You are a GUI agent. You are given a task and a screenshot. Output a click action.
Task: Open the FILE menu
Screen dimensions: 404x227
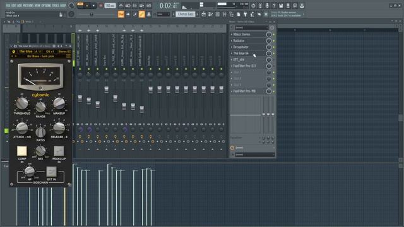8,6
